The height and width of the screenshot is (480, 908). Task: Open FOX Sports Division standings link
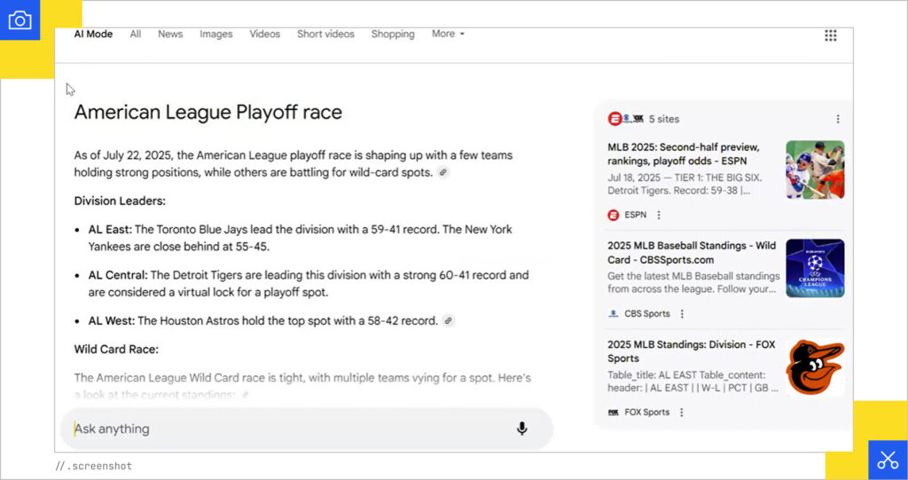(x=691, y=351)
